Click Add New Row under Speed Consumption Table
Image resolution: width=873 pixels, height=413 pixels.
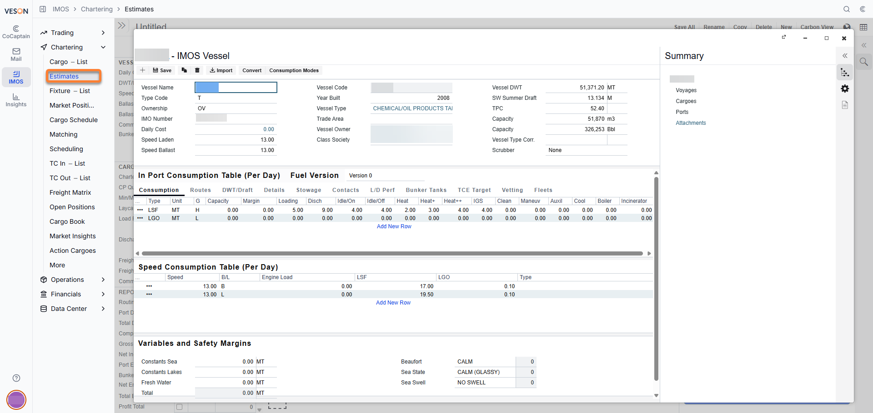point(393,303)
